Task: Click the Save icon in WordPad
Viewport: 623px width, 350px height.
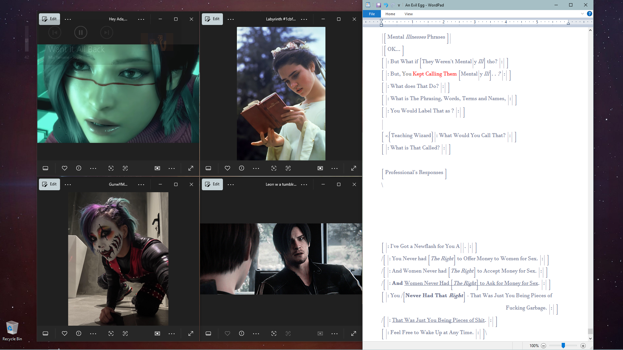Action: 378,5
